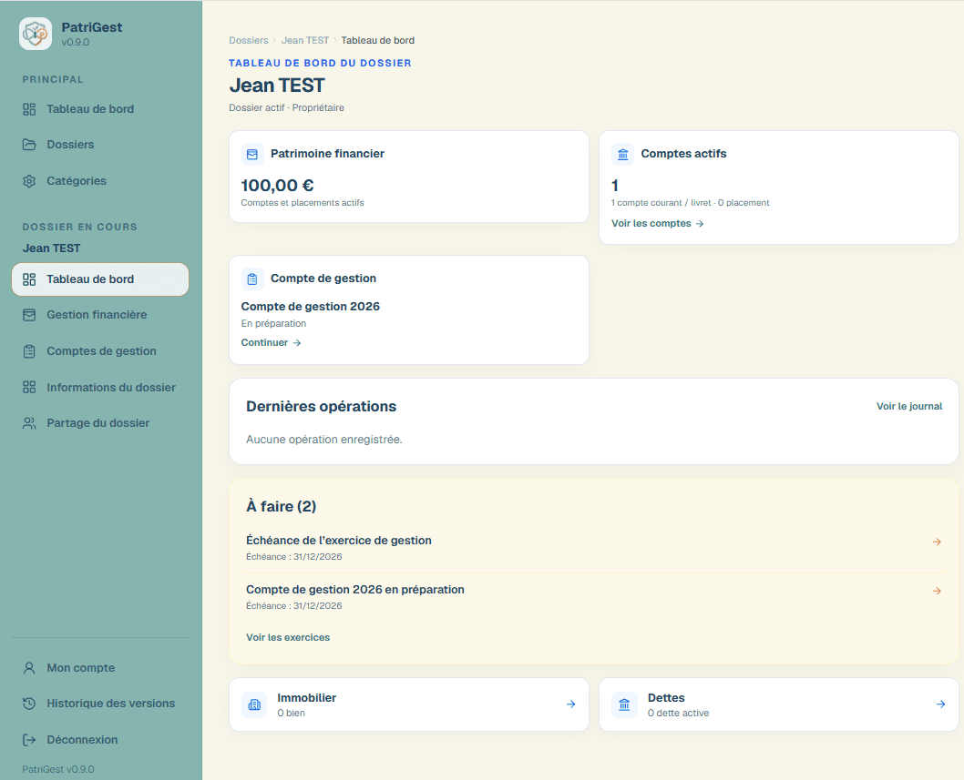The height and width of the screenshot is (780, 964).
Task: Click the Comptes de gestion clipboard icon
Action: (29, 351)
